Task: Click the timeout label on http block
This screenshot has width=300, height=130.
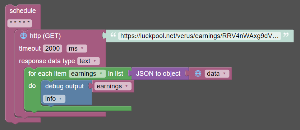Action: [x=30, y=48]
